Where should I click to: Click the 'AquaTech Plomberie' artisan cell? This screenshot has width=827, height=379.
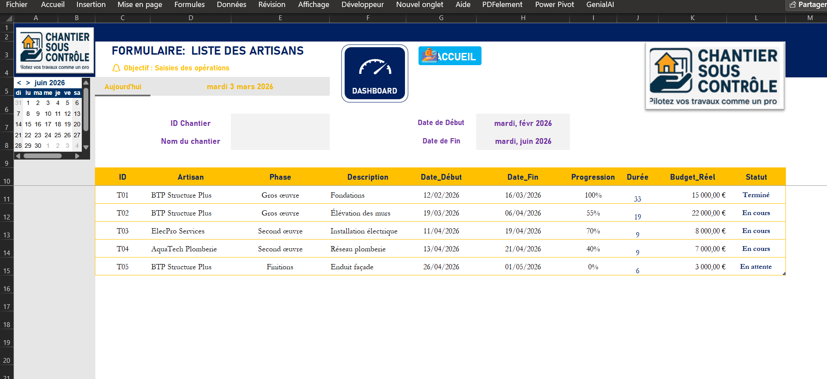[x=191, y=249]
